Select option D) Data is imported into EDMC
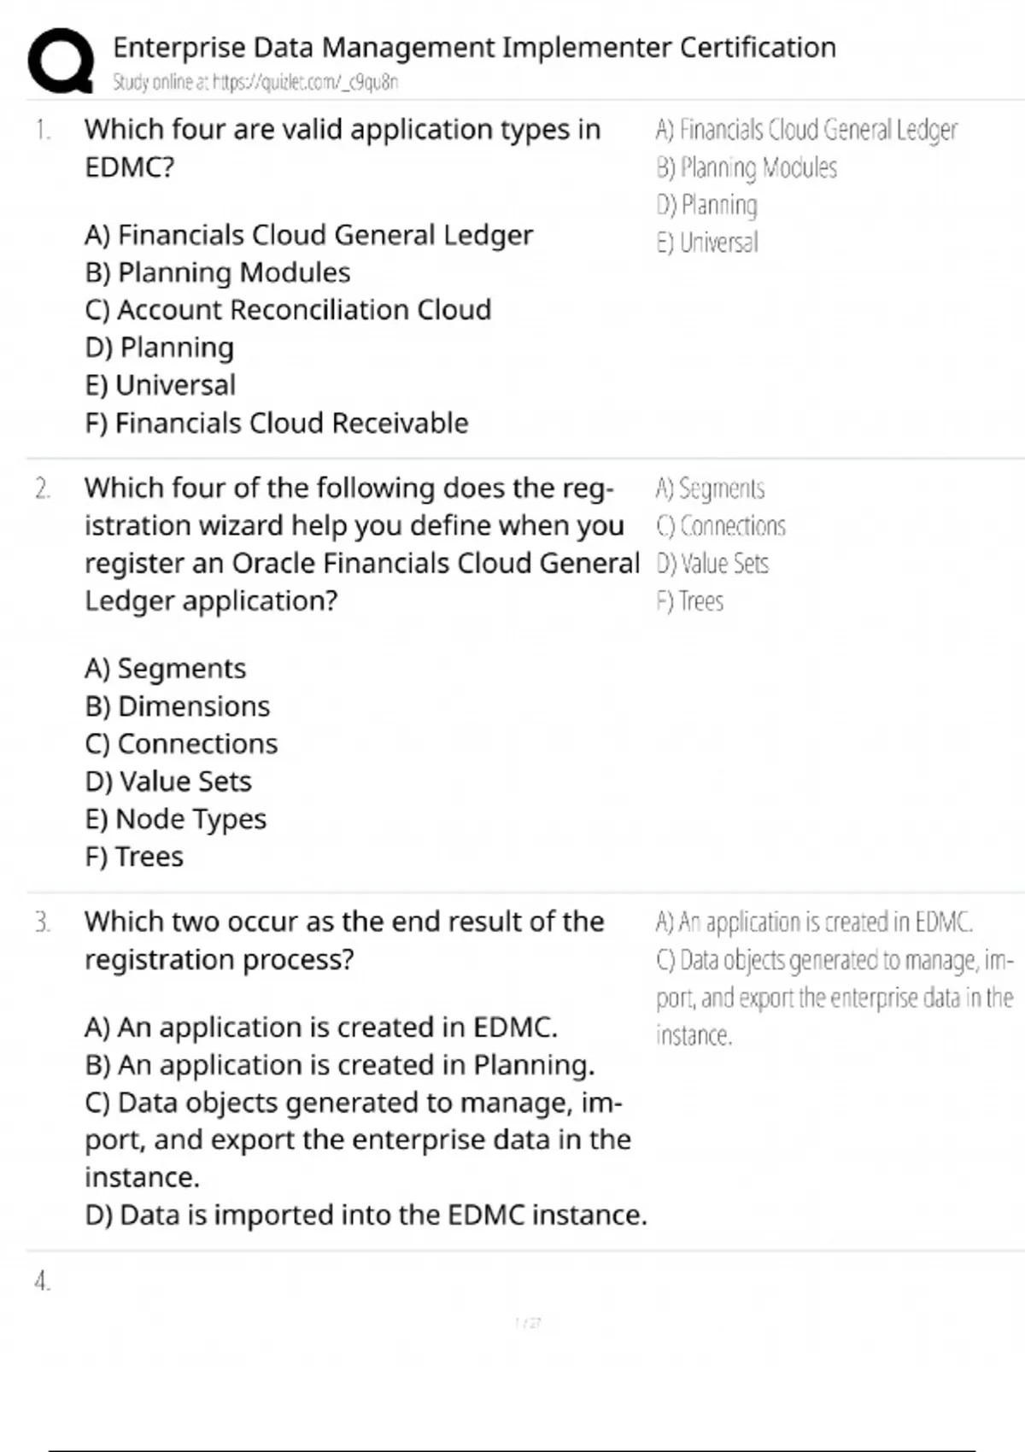Viewport: 1025px width, 1452px height. [366, 1215]
